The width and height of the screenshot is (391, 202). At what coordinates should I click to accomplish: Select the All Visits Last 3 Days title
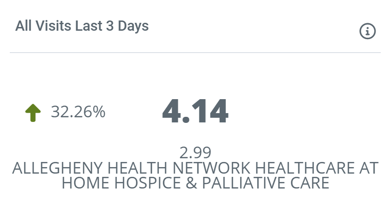point(82,26)
